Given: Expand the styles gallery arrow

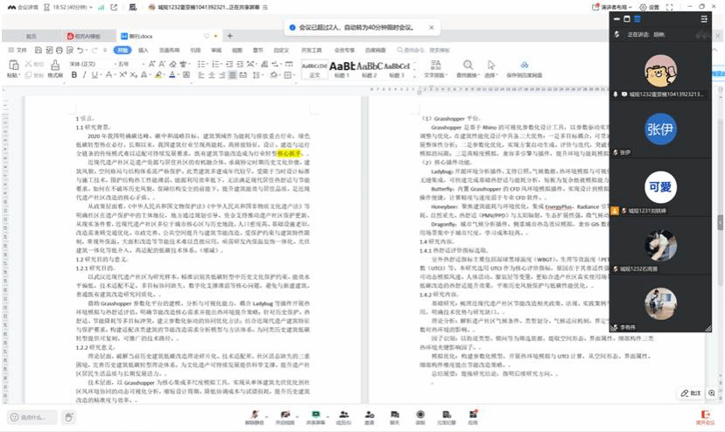Looking at the screenshot, I should [414, 76].
